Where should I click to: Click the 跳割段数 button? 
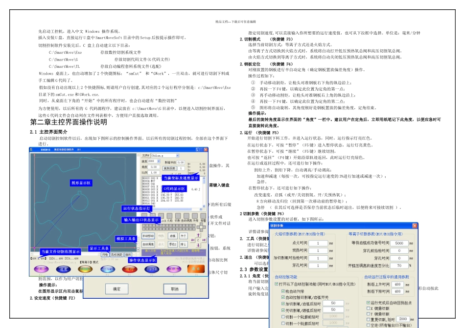(170, 168)
